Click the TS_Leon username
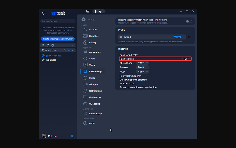 tap(52, 136)
